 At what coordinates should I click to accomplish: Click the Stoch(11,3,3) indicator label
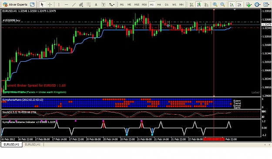pos(19,112)
